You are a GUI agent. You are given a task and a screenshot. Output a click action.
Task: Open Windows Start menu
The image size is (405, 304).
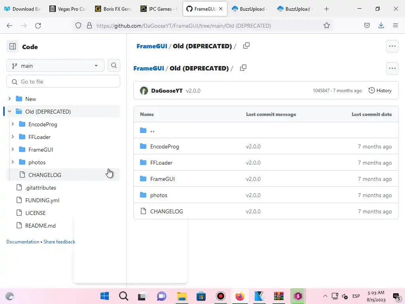104,296
